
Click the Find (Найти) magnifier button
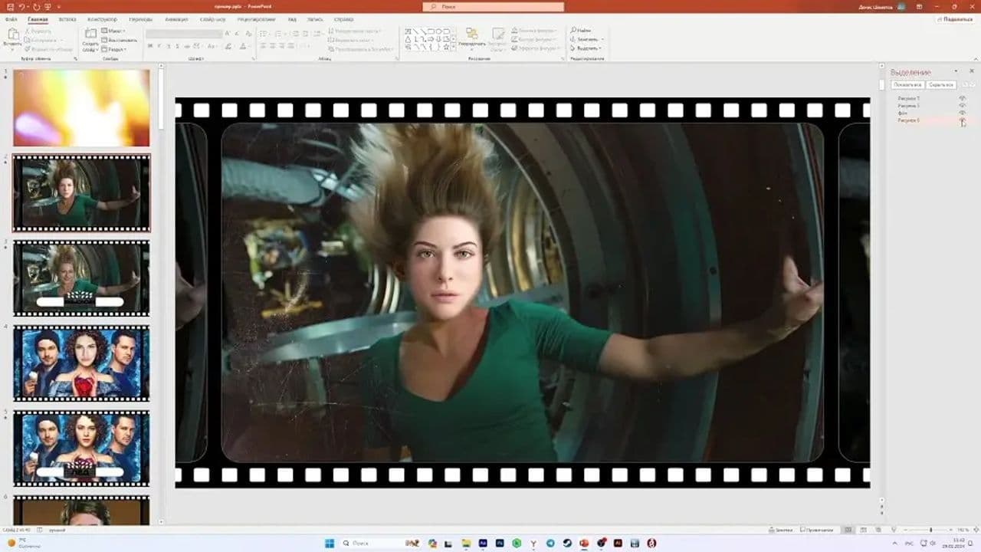(580, 30)
